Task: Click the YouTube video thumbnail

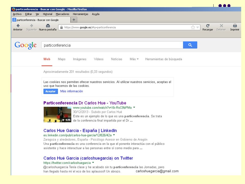Action: (57, 114)
